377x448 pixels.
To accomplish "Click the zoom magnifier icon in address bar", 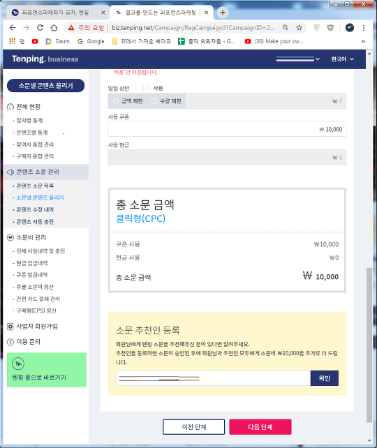I will point(286,28).
